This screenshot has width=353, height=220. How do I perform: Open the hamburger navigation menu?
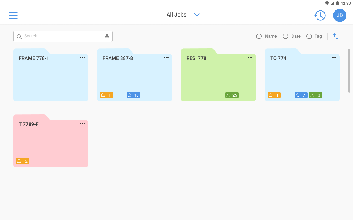click(13, 15)
